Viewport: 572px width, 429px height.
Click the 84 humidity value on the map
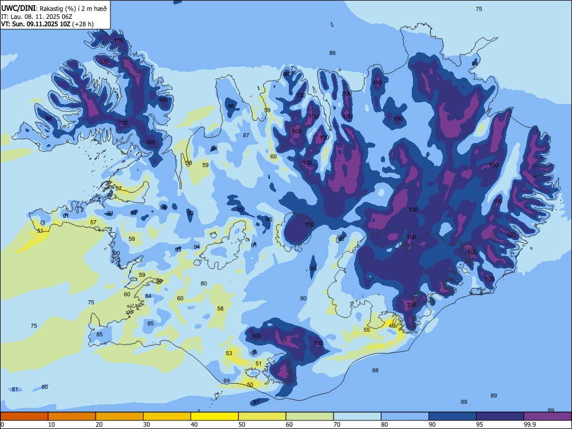coord(148,296)
